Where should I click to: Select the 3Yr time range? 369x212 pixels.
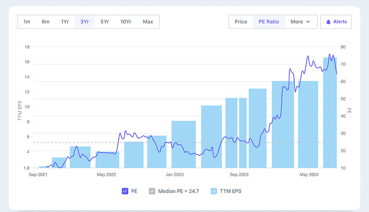pyautogui.click(x=84, y=21)
